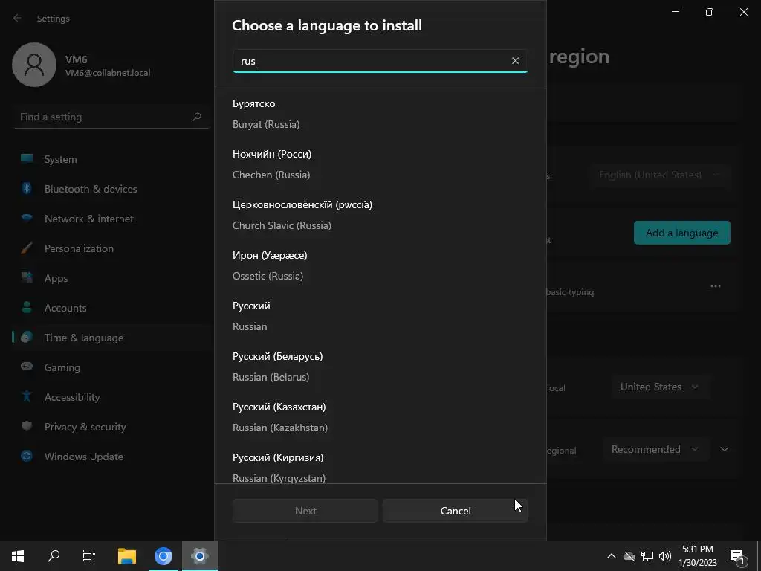Click the Accessibility figure icon
Screen dimensions: 761x571
click(x=27, y=396)
